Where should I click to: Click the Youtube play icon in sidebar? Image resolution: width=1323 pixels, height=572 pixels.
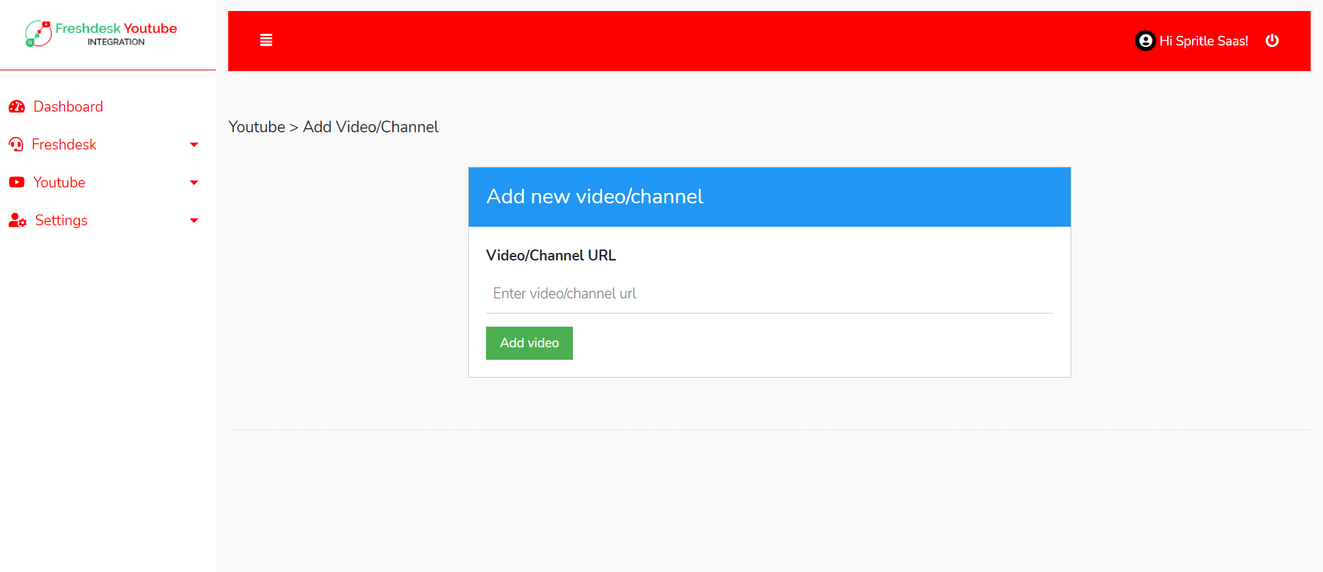17,183
